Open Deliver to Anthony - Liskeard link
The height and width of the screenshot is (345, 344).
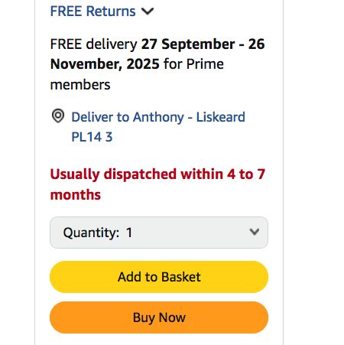(x=158, y=127)
